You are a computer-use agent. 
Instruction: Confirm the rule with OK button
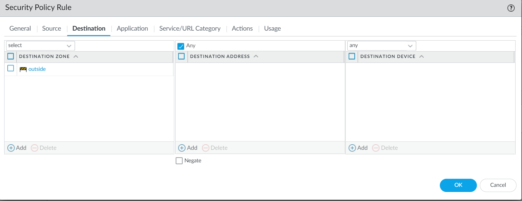(x=458, y=185)
